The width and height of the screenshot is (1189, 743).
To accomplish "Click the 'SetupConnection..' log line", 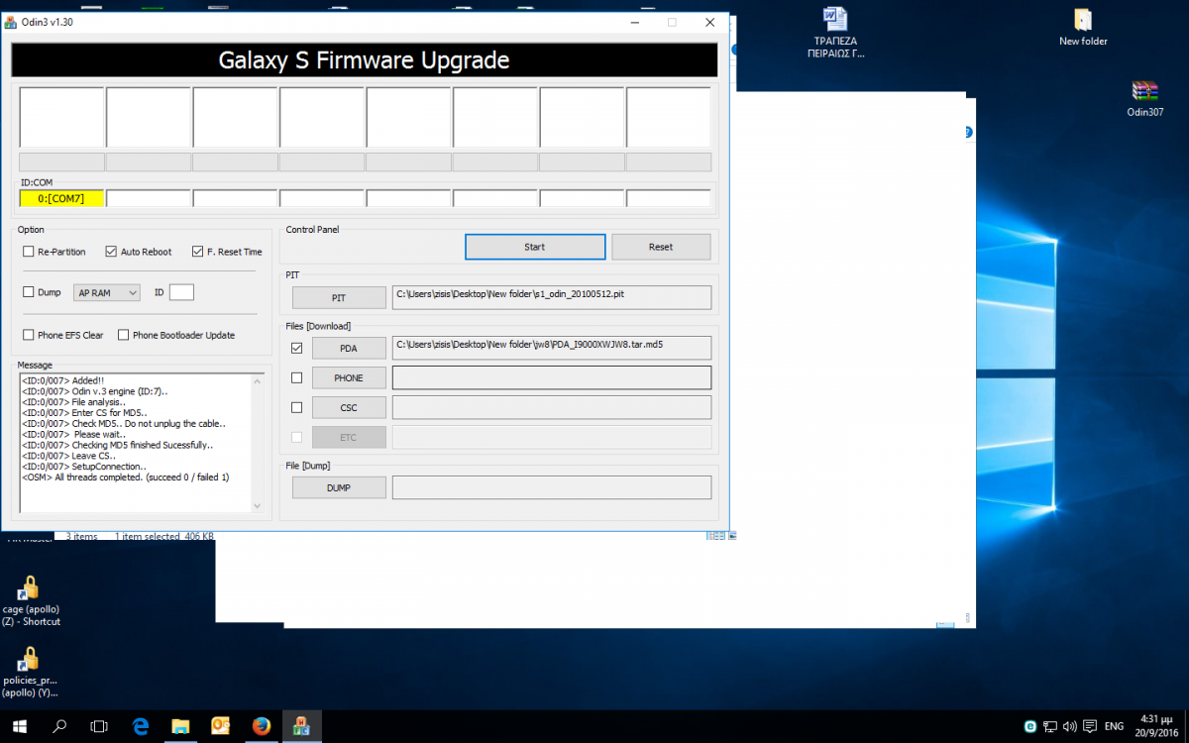I will point(84,467).
